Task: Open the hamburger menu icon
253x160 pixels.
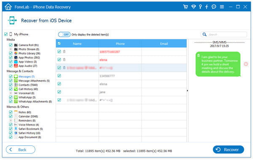Action: (222, 7)
